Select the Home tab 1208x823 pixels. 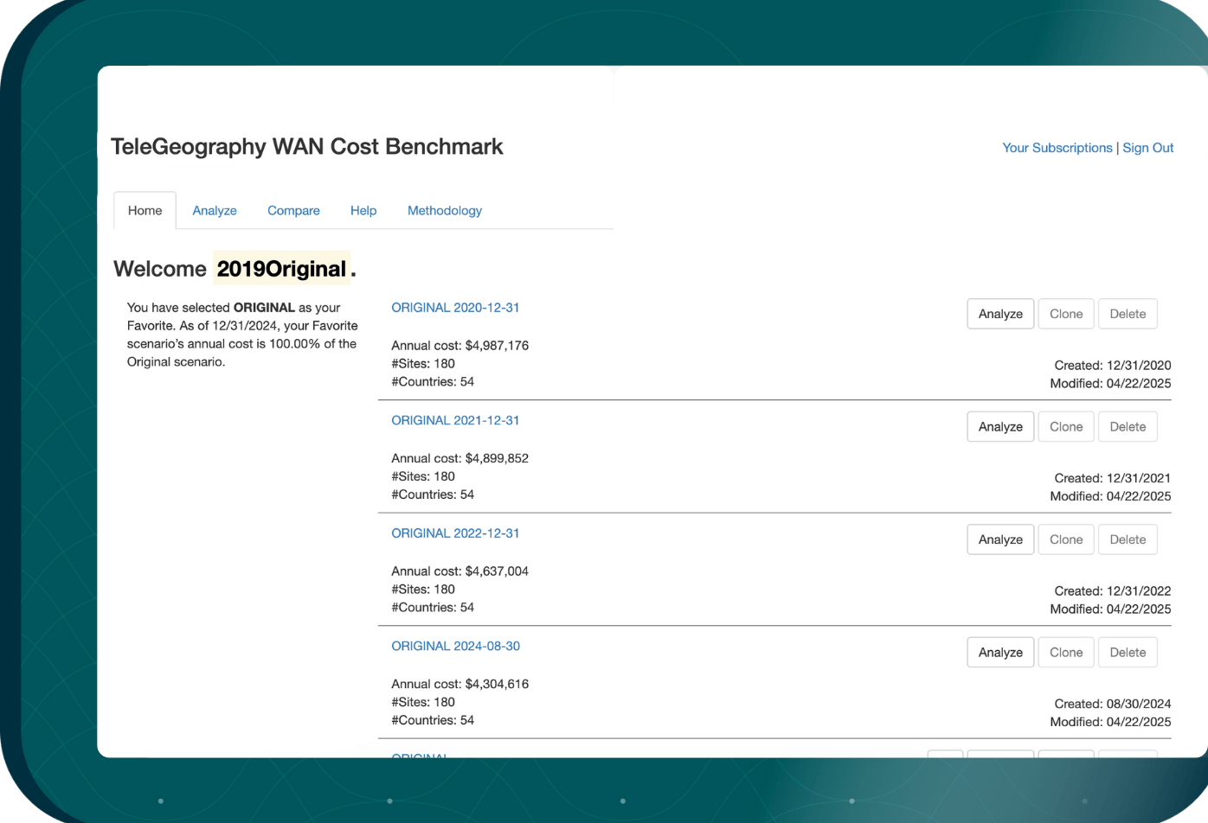(x=145, y=210)
